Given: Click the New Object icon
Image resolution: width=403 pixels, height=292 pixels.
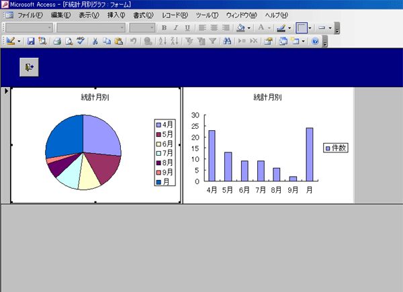Looking at the screenshot, I should click(x=295, y=41).
